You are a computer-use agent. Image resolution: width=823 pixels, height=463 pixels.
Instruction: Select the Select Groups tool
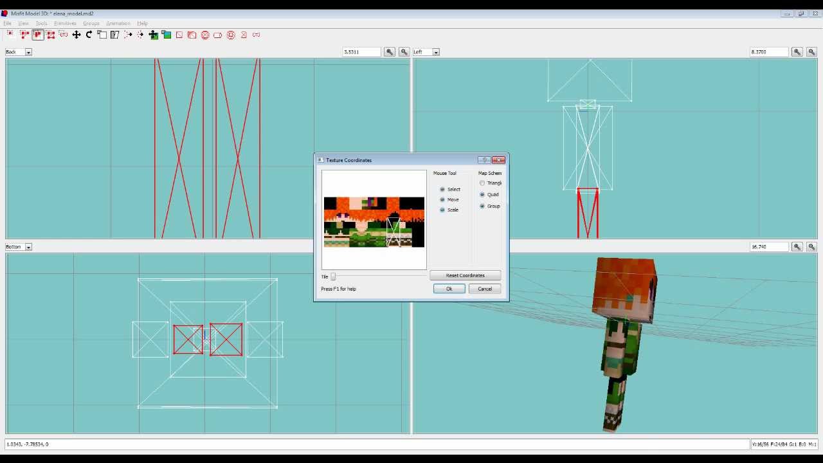tap(50, 35)
